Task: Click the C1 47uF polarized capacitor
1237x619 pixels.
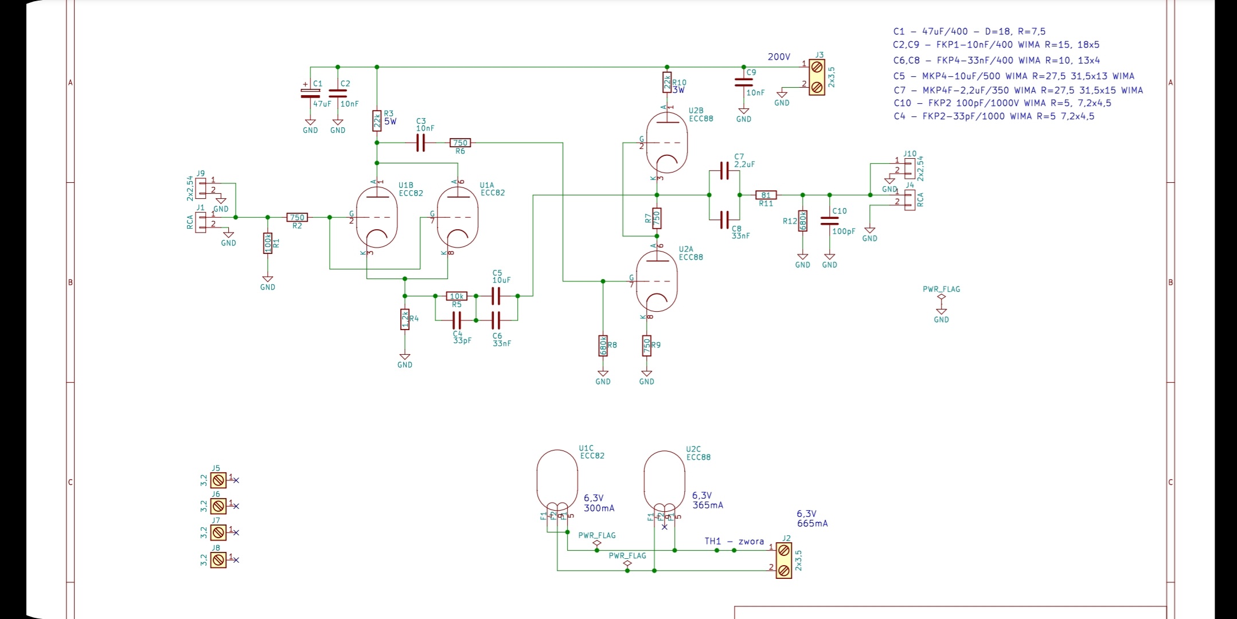Action: [310, 94]
